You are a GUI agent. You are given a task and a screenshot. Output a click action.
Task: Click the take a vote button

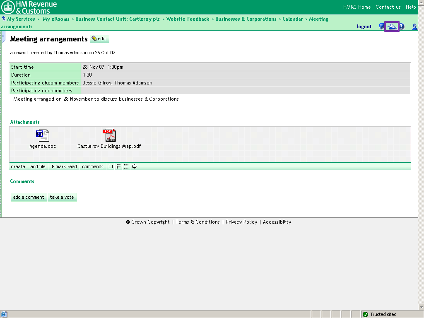62,197
